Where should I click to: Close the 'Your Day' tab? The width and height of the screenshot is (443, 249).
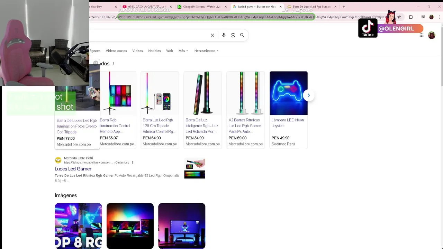(116, 7)
